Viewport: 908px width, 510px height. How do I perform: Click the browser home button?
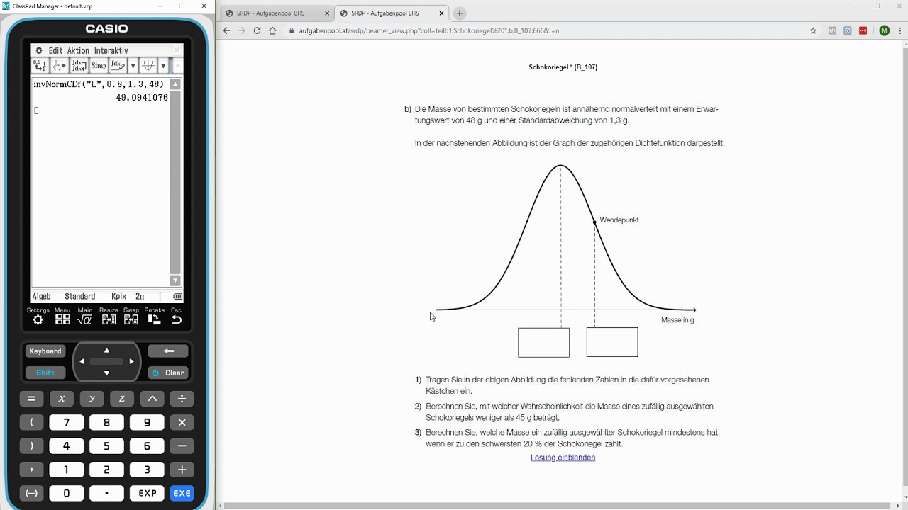pyautogui.click(x=272, y=30)
